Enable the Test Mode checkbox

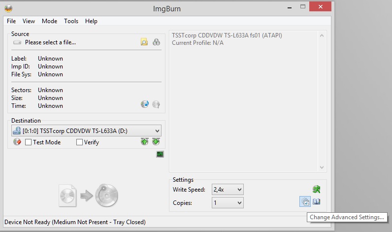[28, 142]
